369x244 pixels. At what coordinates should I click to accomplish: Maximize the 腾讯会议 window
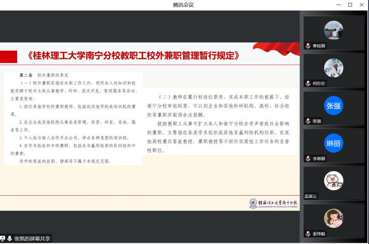(350, 5)
